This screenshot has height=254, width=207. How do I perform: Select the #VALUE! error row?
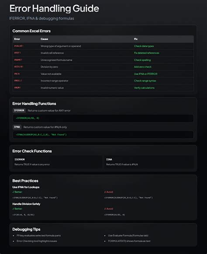[103, 46]
